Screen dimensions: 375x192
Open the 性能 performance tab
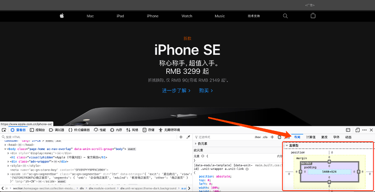(x=100, y=130)
